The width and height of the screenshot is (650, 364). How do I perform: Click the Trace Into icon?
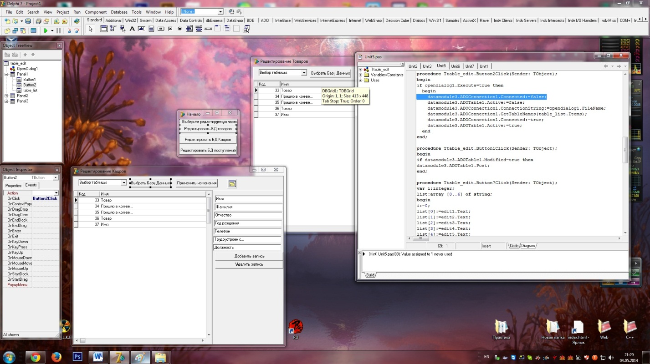(69, 30)
